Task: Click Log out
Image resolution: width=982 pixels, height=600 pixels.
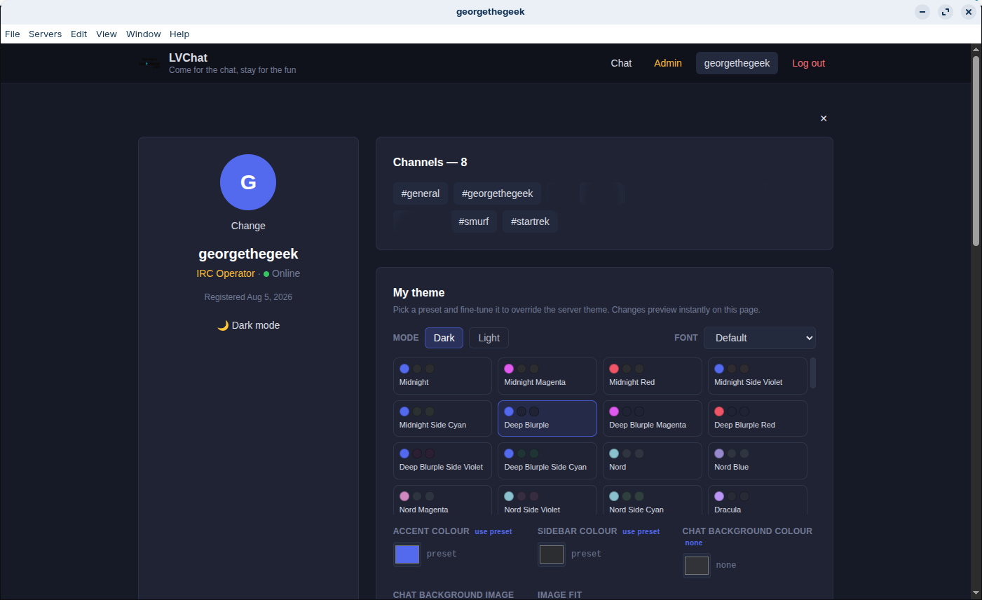Action: coord(809,63)
